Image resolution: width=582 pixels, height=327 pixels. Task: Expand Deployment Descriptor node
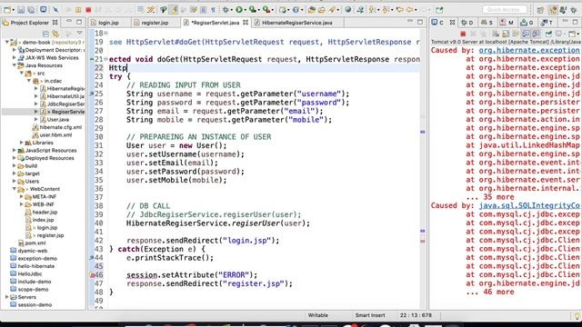tap(15, 50)
